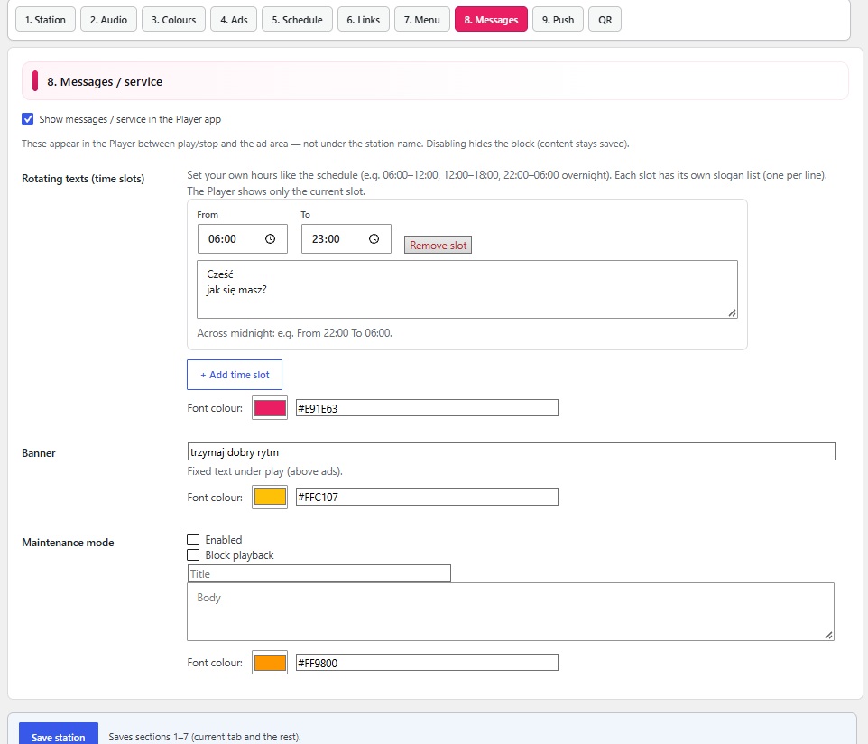Open the 7. Menu tab
Image resolution: width=868 pixels, height=744 pixels.
coord(422,20)
